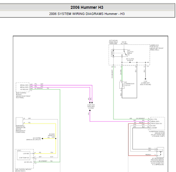Click the "A/C CLUTCH RELAY 79" label
176x172 pixels.
(x=131, y=53)
